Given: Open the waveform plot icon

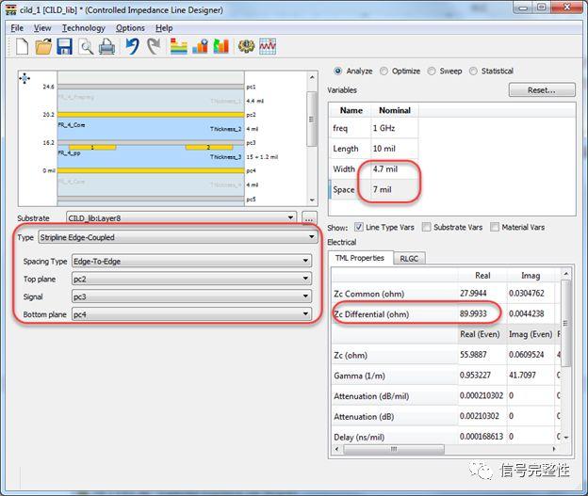Looking at the screenshot, I should (x=268, y=46).
